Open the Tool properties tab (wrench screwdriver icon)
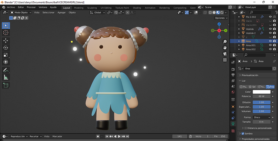The height and width of the screenshot is (141, 278). pos(233,62)
